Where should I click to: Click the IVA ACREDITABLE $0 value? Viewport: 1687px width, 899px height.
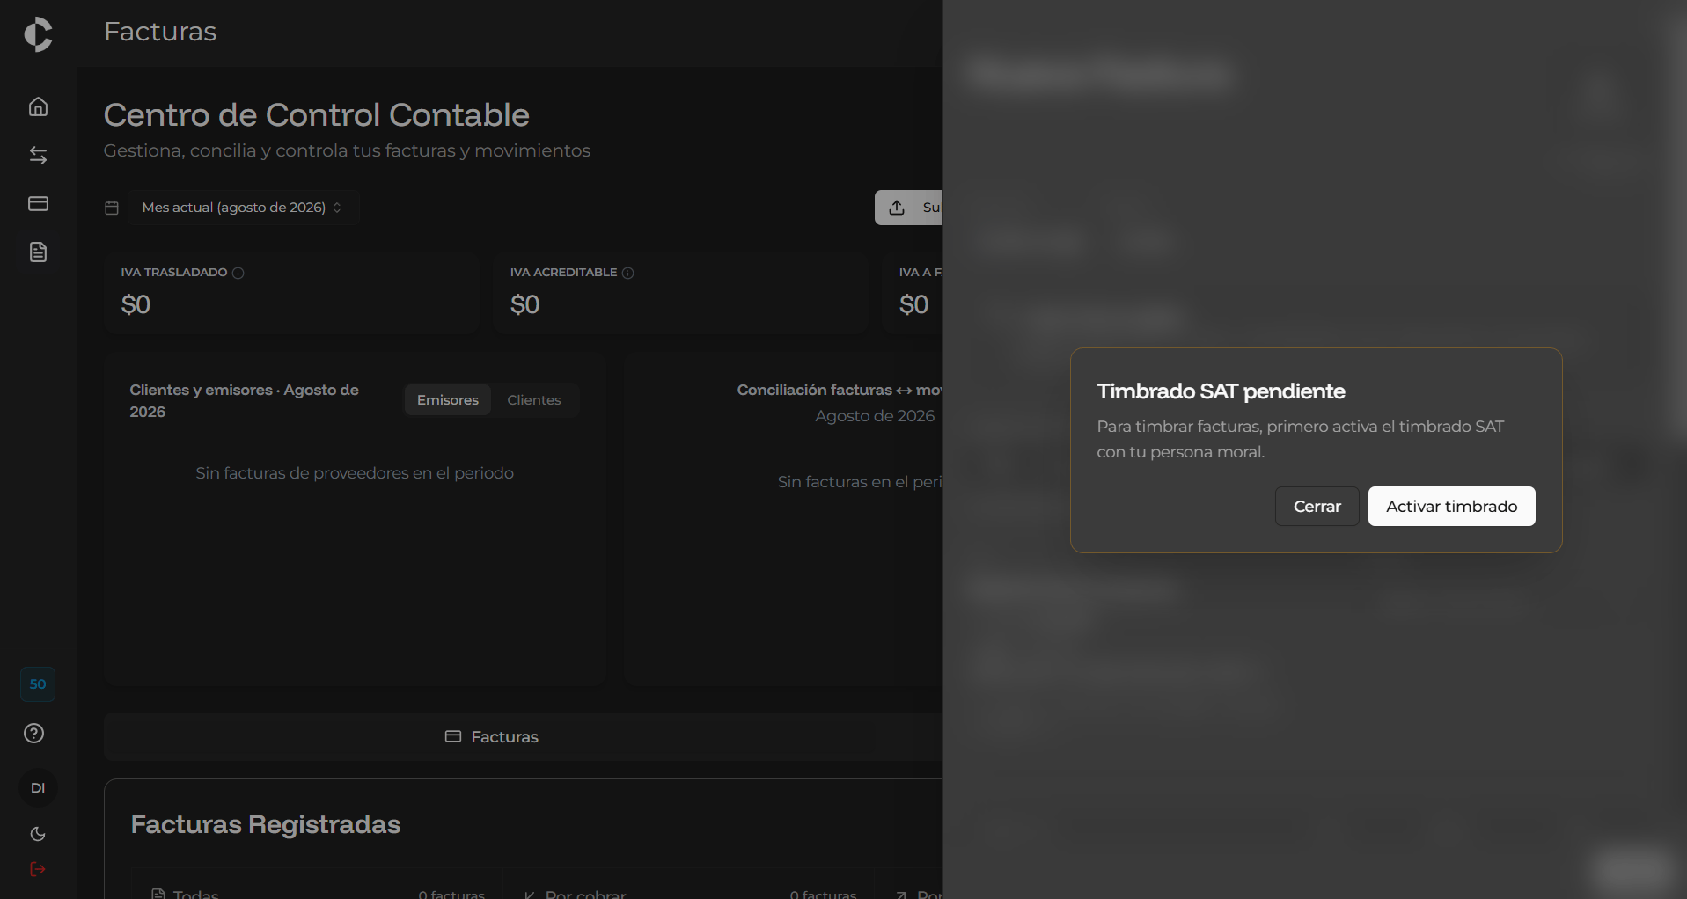[524, 305]
